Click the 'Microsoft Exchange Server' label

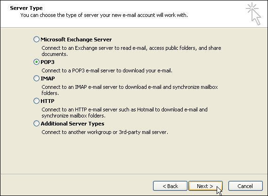(x=76, y=39)
